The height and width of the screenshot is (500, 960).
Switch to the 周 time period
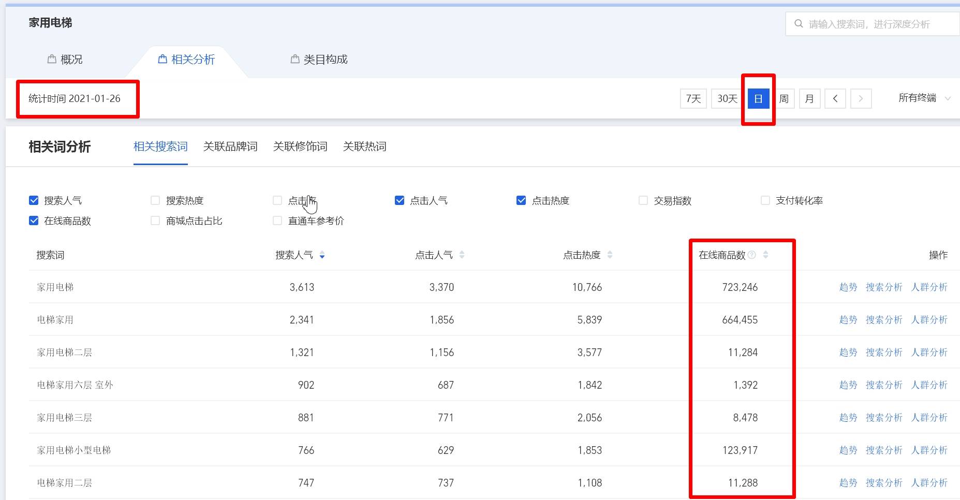(x=784, y=98)
